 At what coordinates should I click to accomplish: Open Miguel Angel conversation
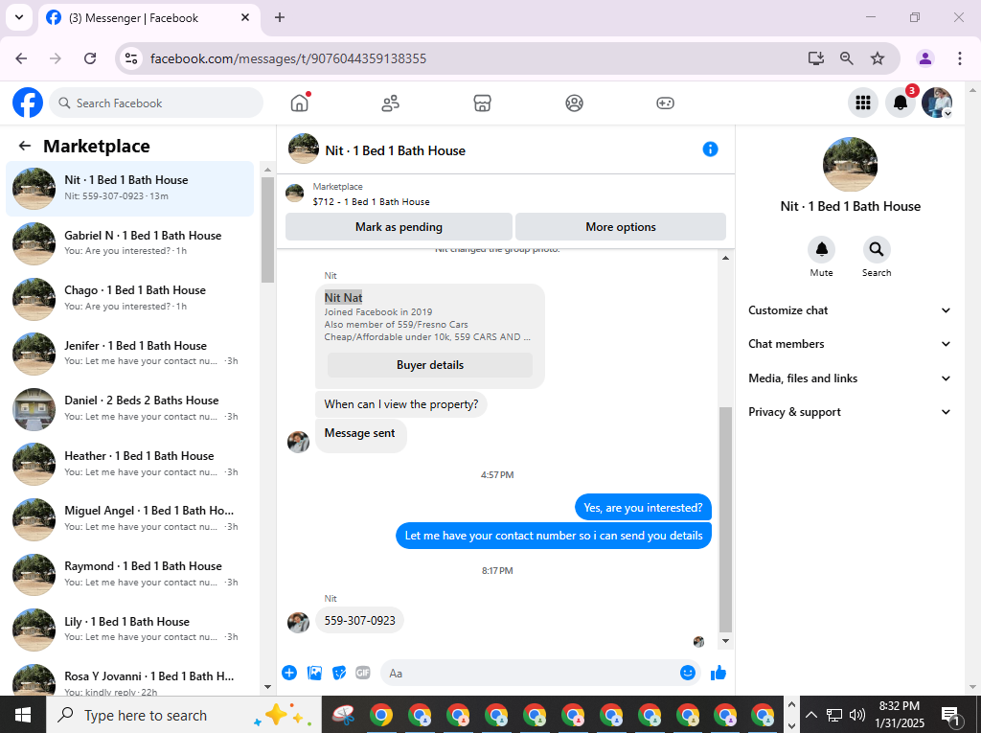pos(130,519)
